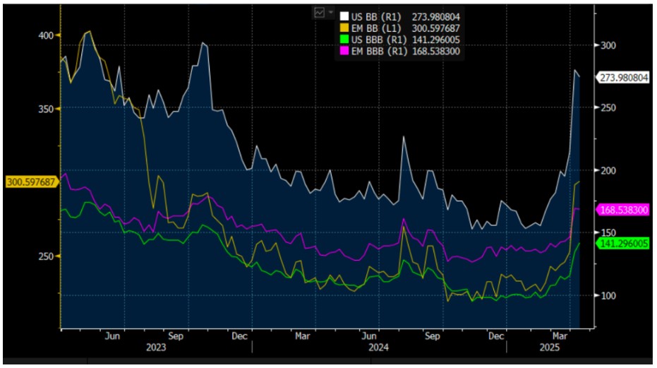The image size is (657, 368).
Task: Select the magenta 168.538300 axis value tag
Action: point(625,210)
